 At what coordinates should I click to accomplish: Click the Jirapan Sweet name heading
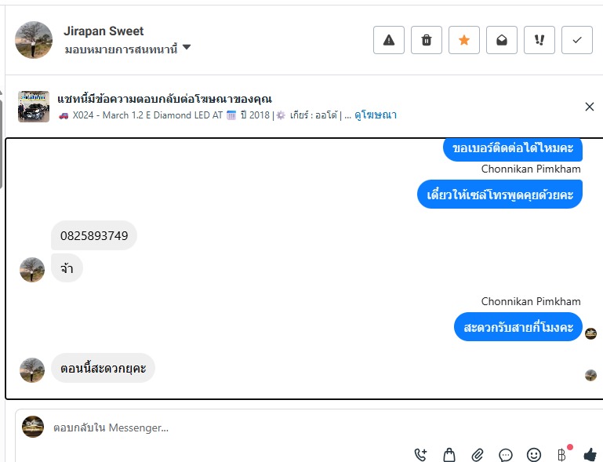[104, 31]
